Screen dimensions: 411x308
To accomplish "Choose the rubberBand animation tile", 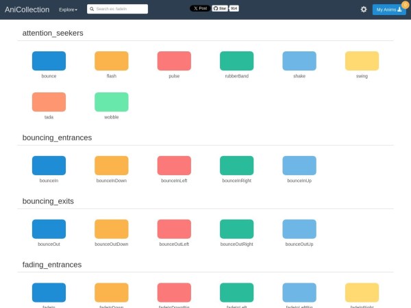I will click(236, 61).
